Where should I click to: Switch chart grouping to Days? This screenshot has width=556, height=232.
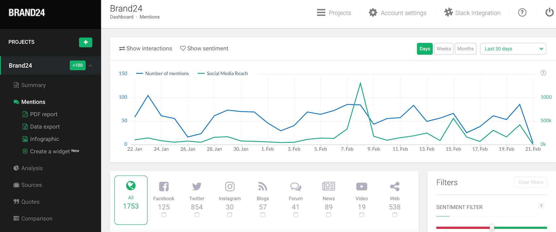tap(425, 49)
